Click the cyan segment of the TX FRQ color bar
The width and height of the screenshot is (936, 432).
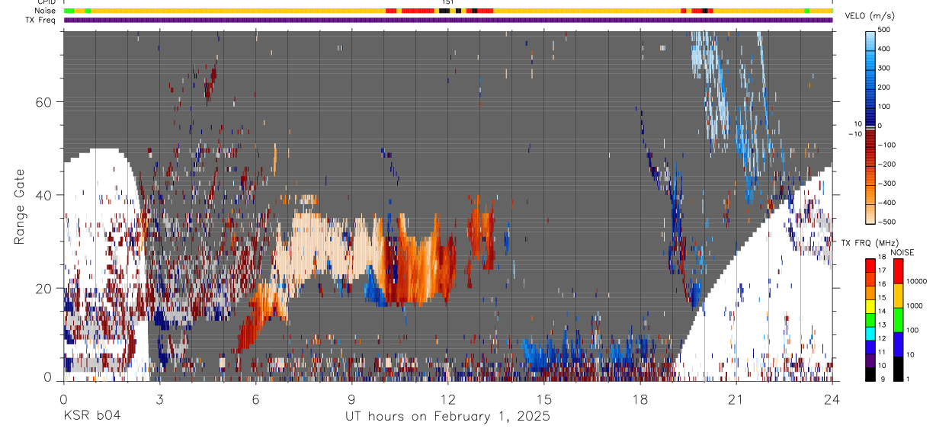(870, 334)
